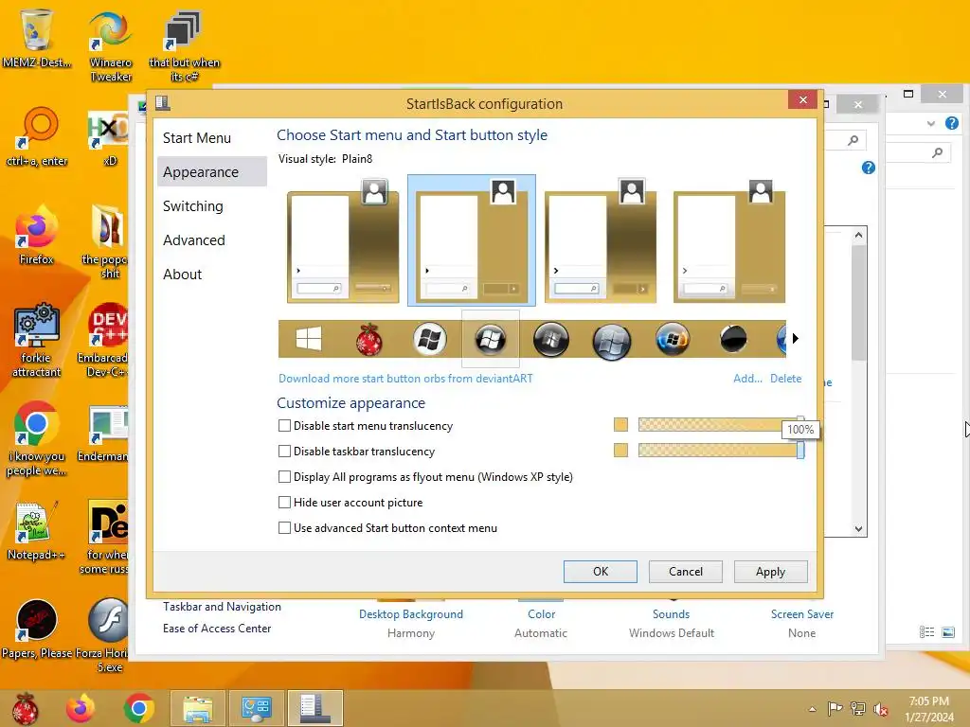970x727 pixels.
Task: Select the highlighted second start menu style
Action: [472, 241]
